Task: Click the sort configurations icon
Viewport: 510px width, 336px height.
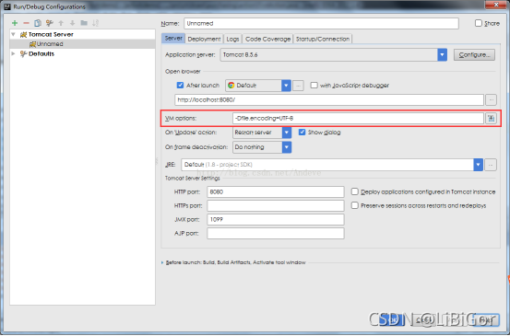Action: (x=95, y=23)
